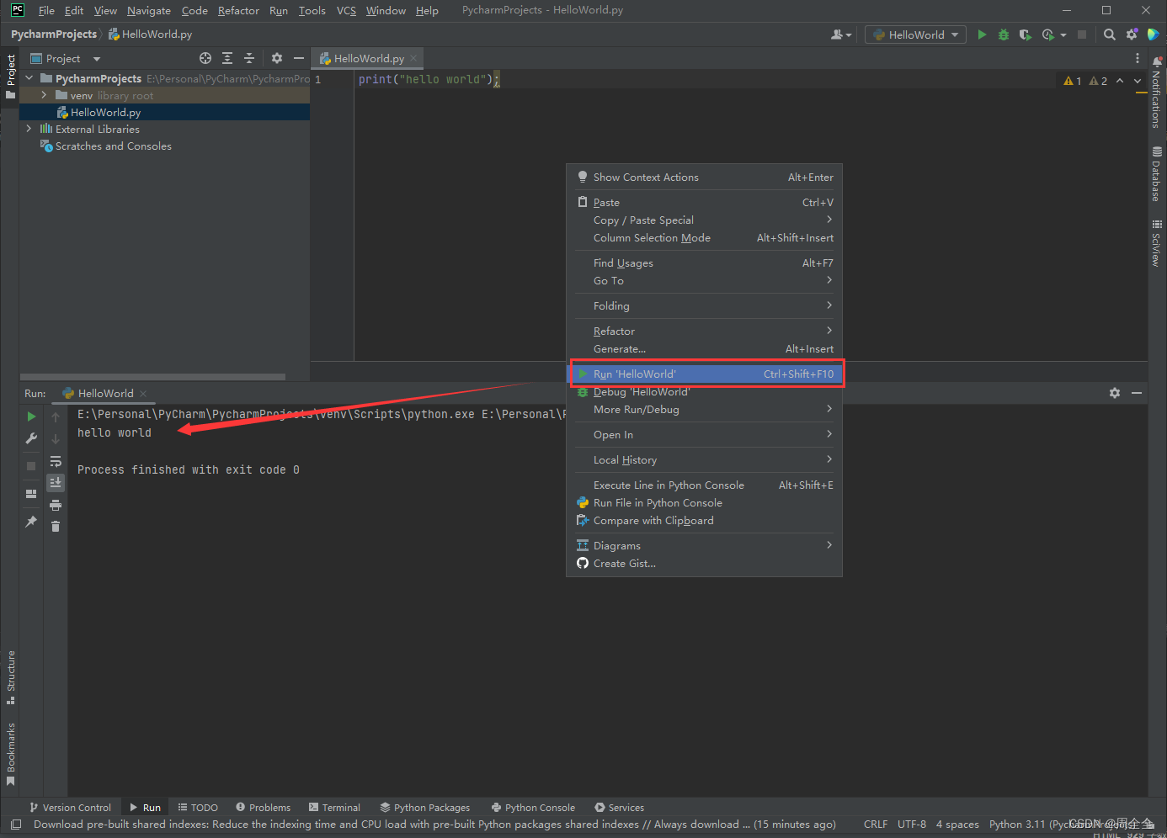Open the Problems tool window tab

264,807
